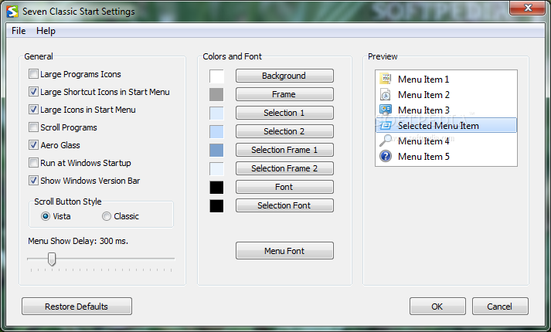Click 'Menu Item 4' text in preview
The height and width of the screenshot is (332, 551).
(x=423, y=141)
